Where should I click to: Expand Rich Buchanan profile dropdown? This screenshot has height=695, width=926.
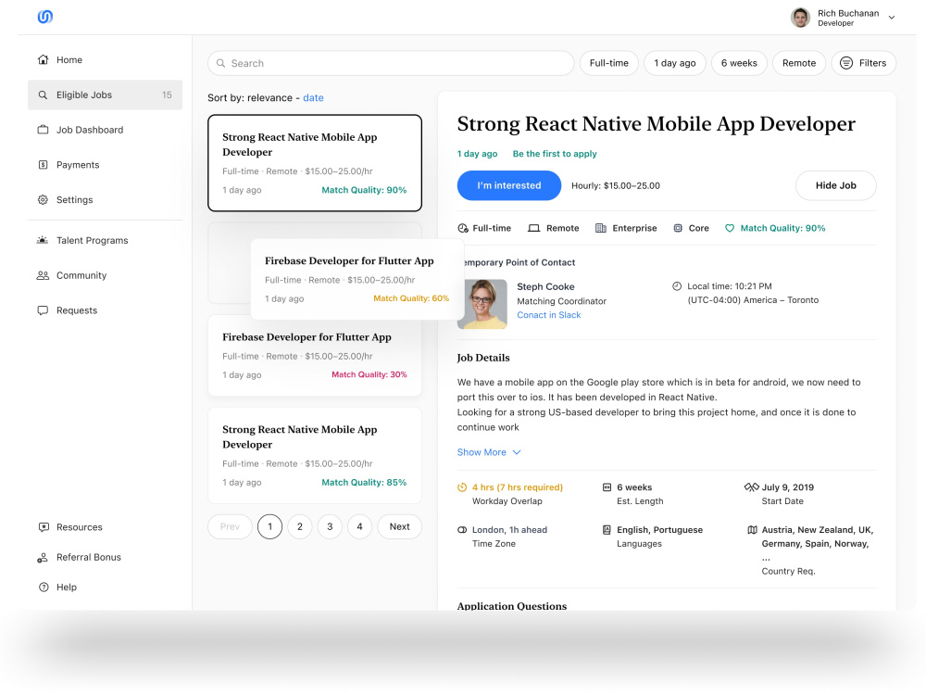(x=892, y=17)
